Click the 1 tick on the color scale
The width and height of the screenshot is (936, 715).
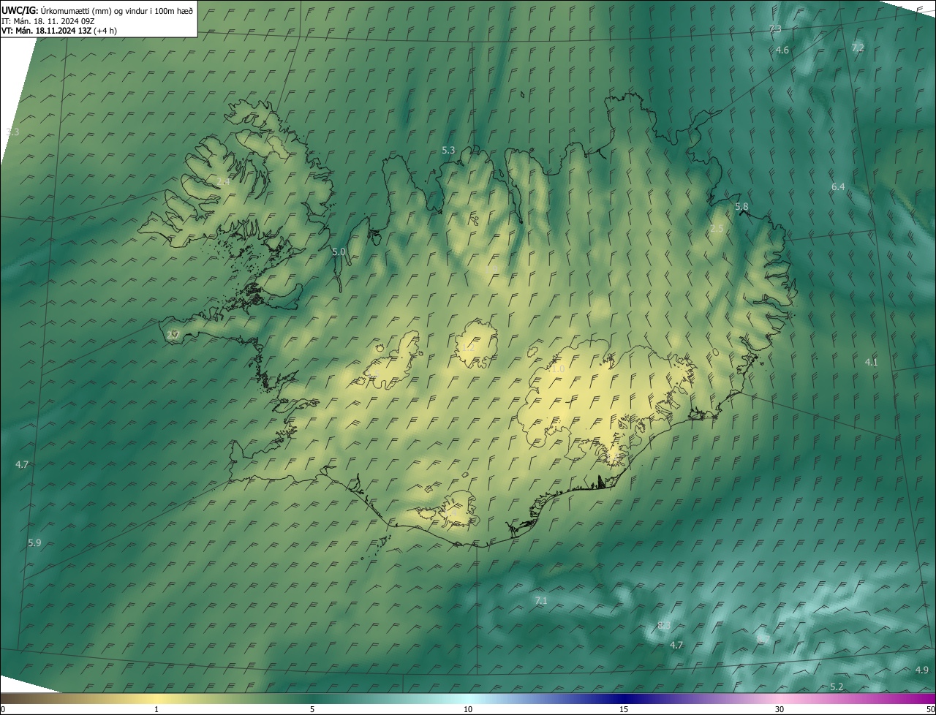point(156,709)
